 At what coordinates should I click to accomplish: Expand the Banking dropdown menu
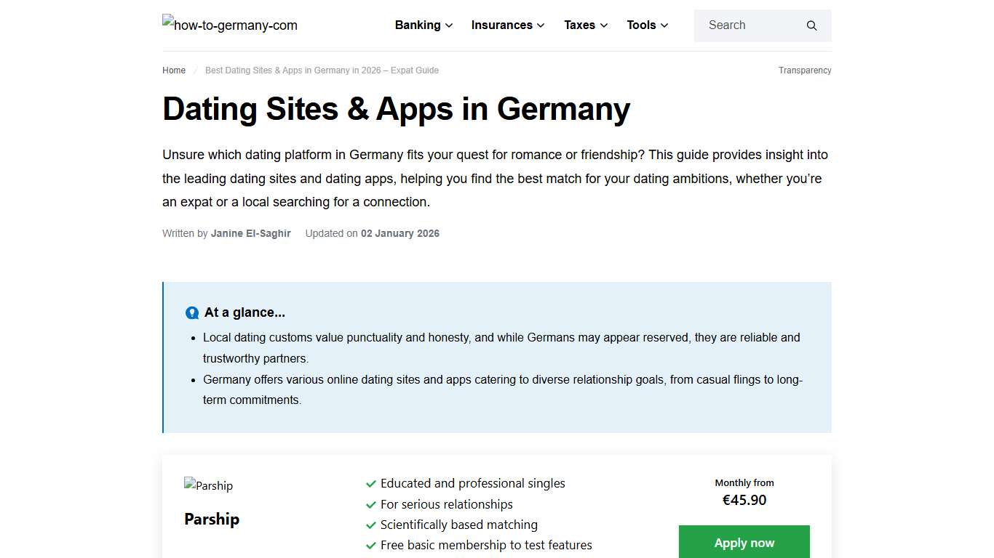pyautogui.click(x=448, y=25)
